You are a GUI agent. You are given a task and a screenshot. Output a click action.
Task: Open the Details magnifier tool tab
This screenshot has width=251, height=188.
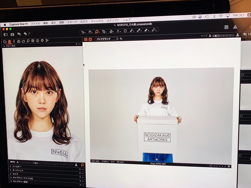pyautogui.click(x=28, y=41)
